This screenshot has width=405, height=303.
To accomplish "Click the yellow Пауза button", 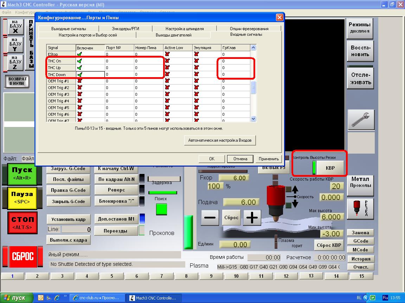I will tap(22, 198).
